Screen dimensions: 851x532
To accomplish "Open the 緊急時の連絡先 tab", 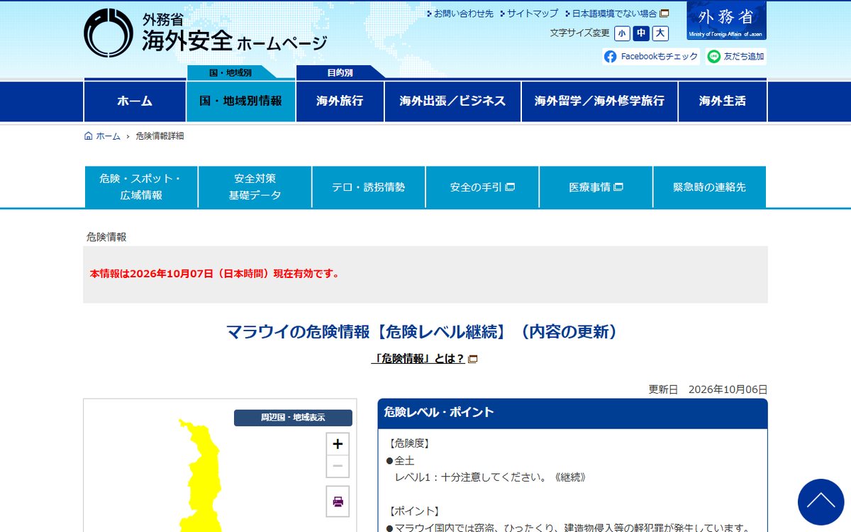I will coord(709,187).
